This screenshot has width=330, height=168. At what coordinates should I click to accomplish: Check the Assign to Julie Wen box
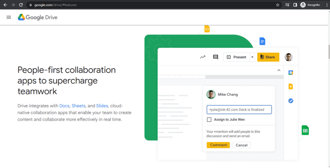(209, 120)
